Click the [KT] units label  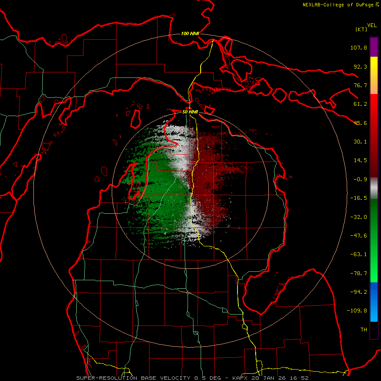[362, 29]
